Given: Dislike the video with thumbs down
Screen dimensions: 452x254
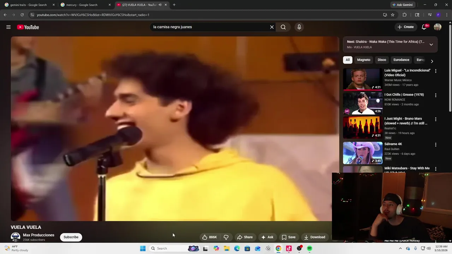Looking at the screenshot, I should click(x=226, y=237).
